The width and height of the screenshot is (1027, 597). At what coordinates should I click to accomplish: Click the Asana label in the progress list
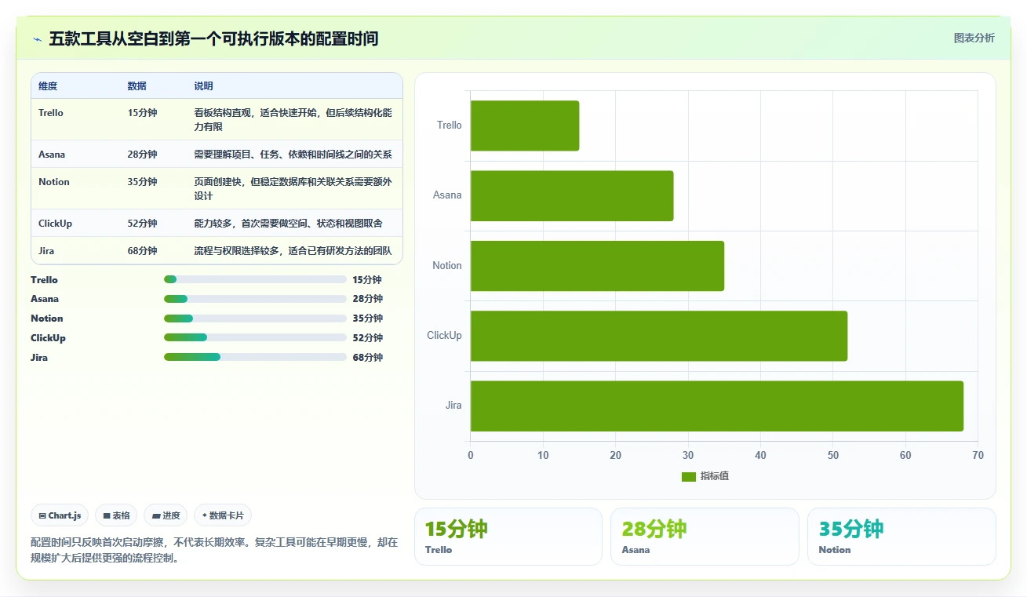(45, 299)
